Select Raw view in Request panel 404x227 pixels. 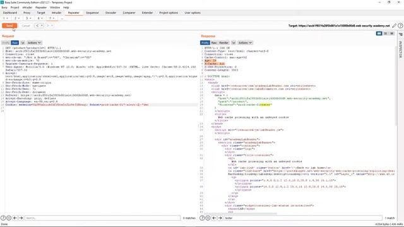click(15, 43)
